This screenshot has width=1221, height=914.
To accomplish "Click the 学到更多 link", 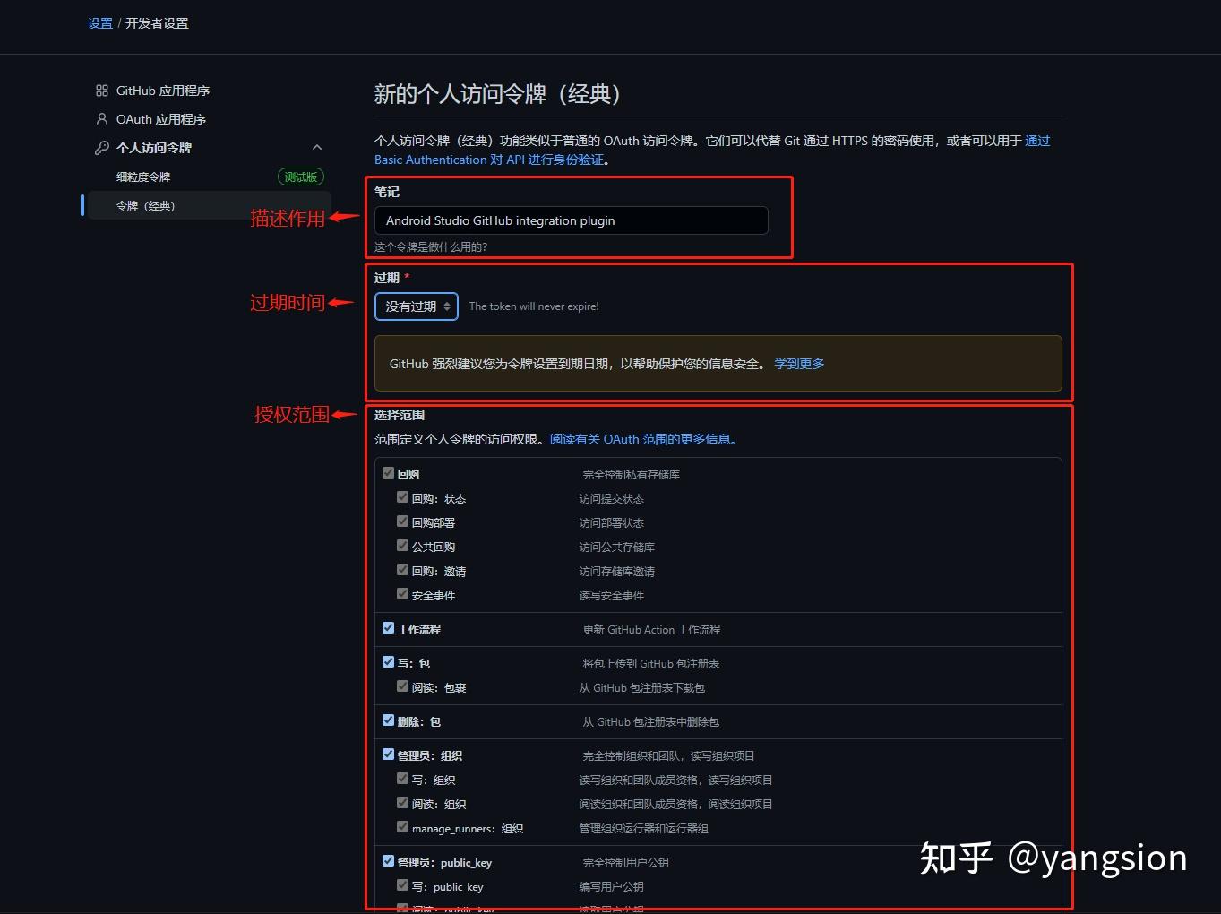I will coord(798,364).
